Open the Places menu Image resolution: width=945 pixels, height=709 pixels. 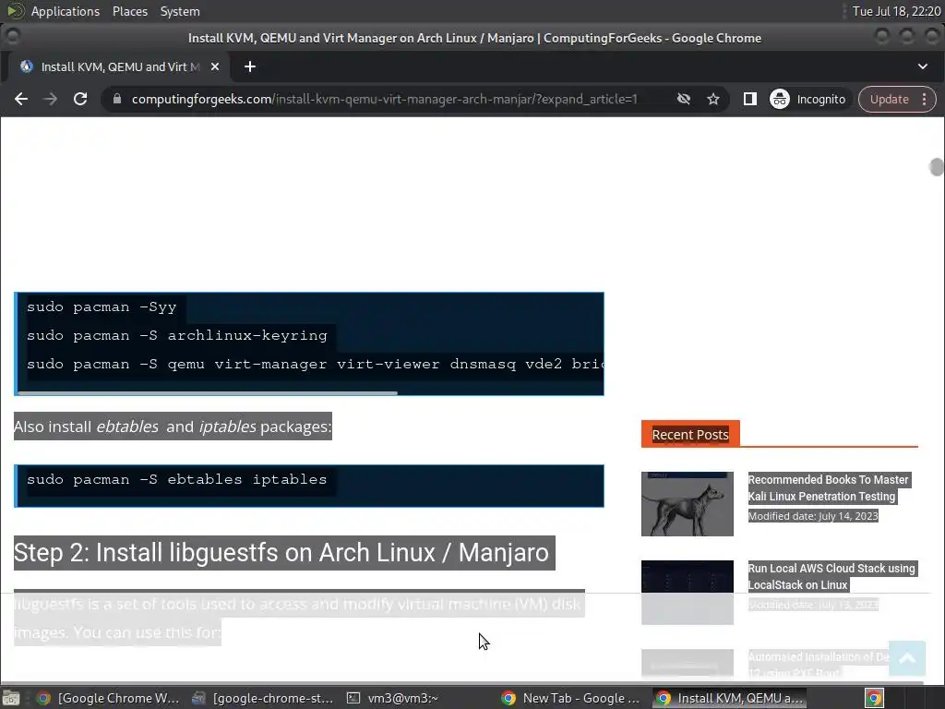click(x=130, y=11)
